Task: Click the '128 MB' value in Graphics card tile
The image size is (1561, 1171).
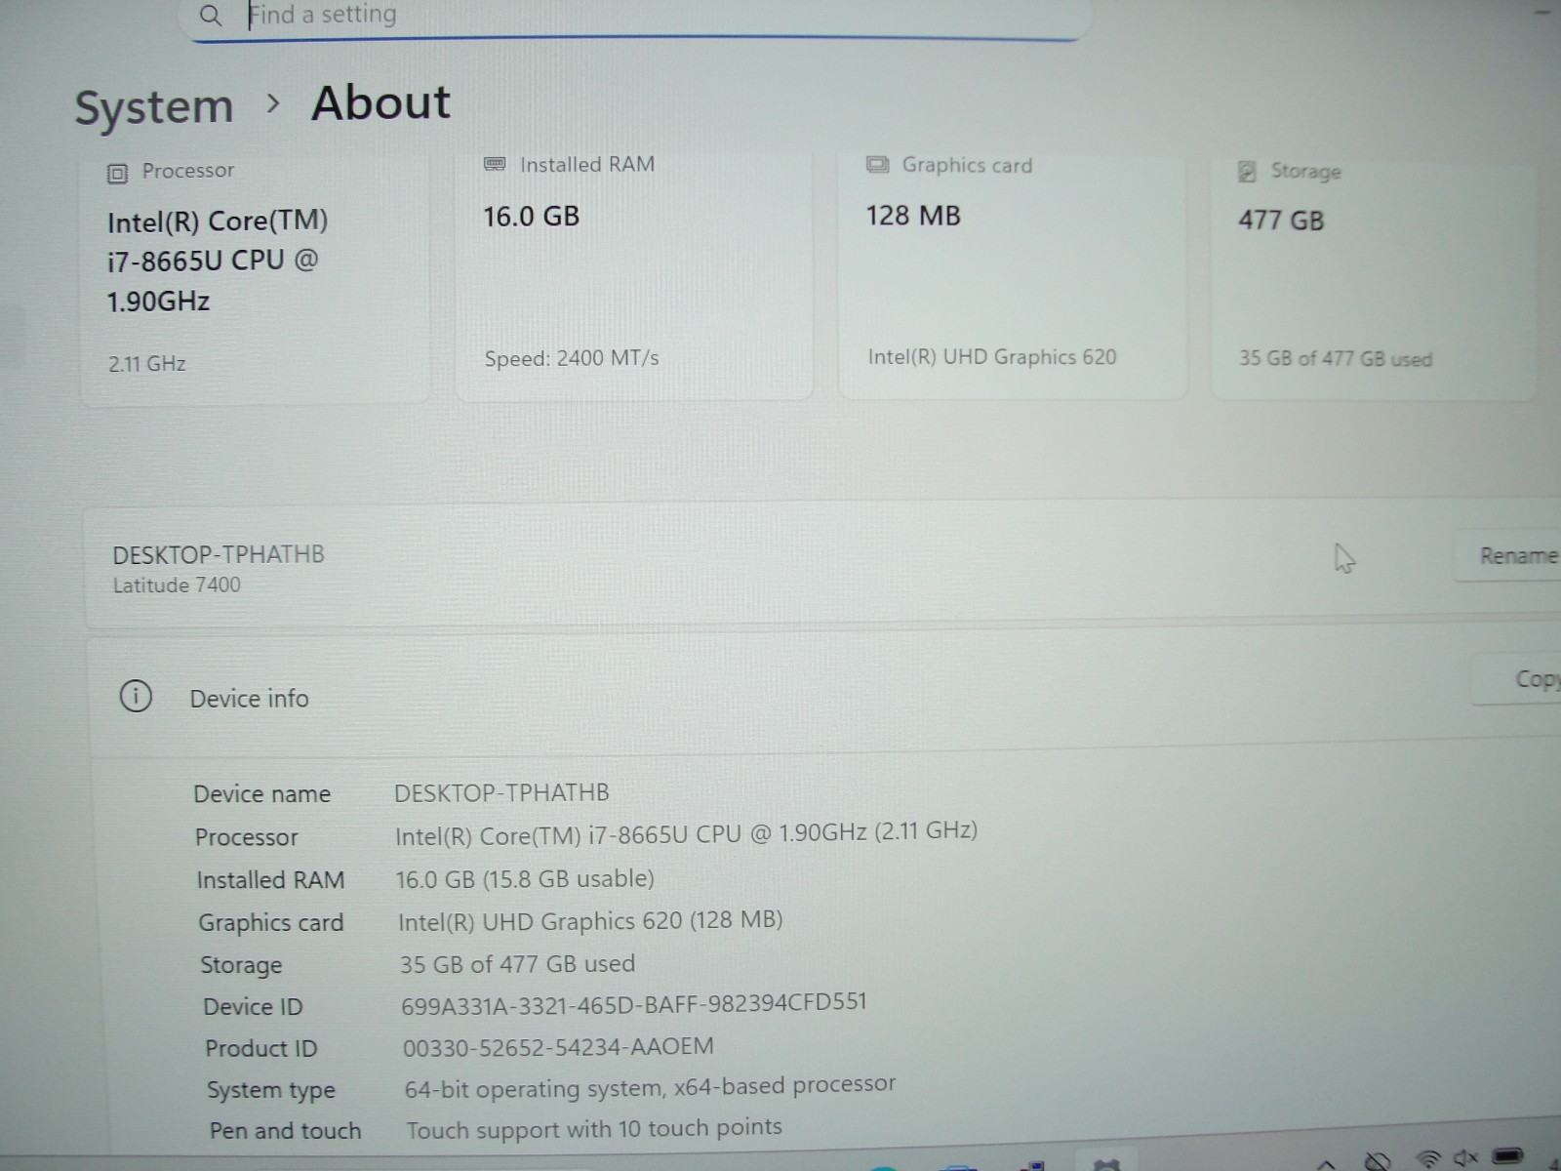Action: (913, 216)
